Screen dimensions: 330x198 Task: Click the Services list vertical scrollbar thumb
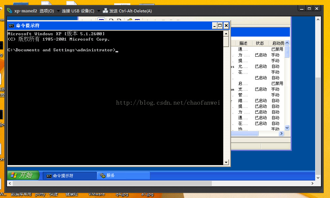pyautogui.click(x=287, y=51)
